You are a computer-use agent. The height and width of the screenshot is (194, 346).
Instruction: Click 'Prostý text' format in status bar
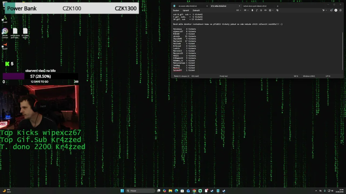224,76
